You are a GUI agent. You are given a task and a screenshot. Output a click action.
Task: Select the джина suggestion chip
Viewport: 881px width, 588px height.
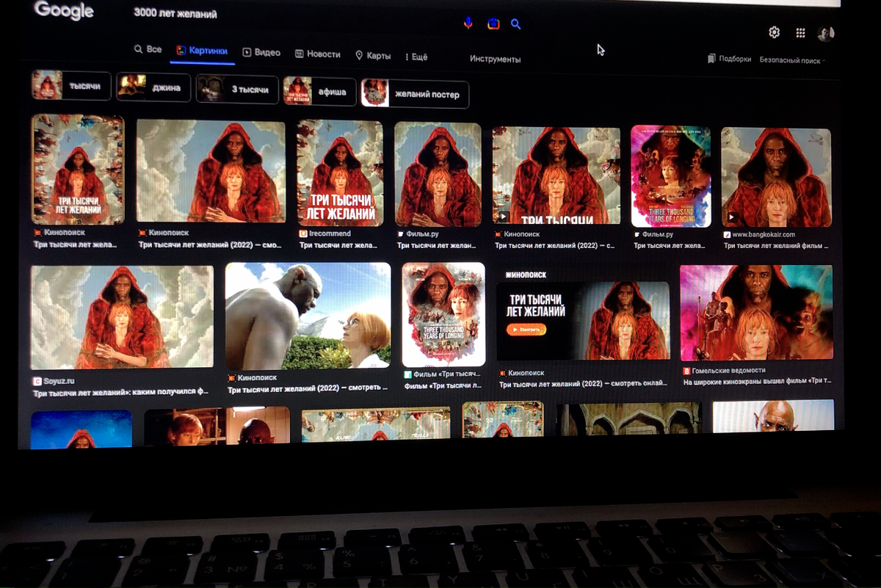tap(153, 88)
